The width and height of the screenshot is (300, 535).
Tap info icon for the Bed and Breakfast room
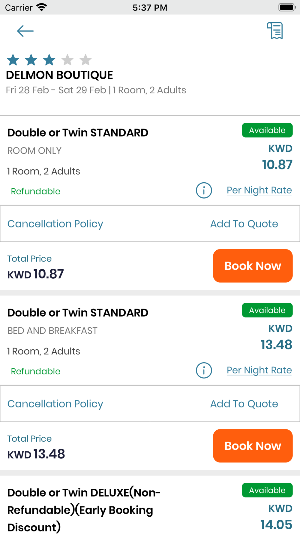204,370
